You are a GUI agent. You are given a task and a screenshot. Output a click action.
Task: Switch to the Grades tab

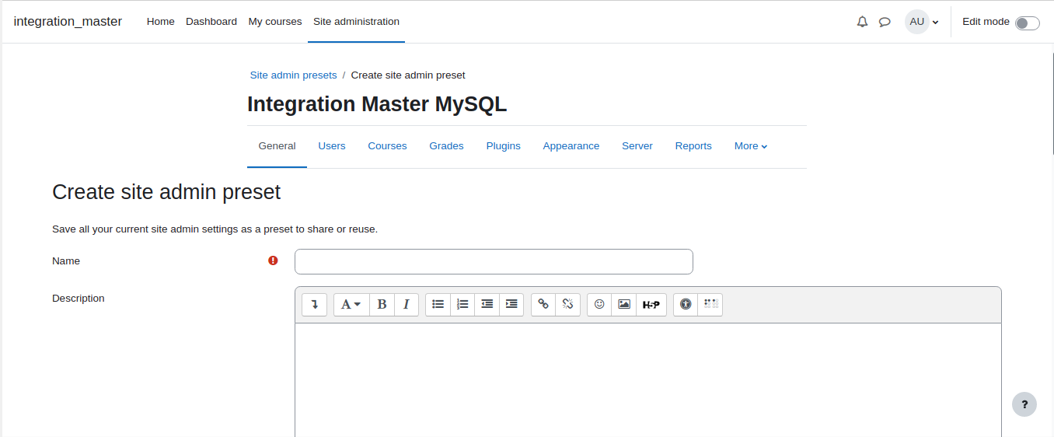[x=446, y=146]
